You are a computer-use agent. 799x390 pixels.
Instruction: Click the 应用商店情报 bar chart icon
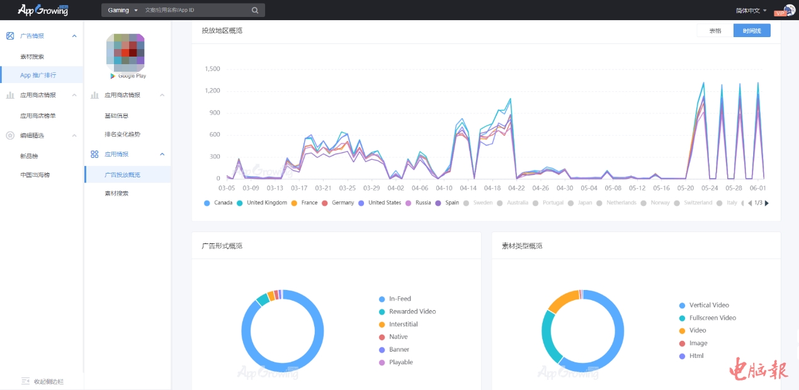(10, 95)
